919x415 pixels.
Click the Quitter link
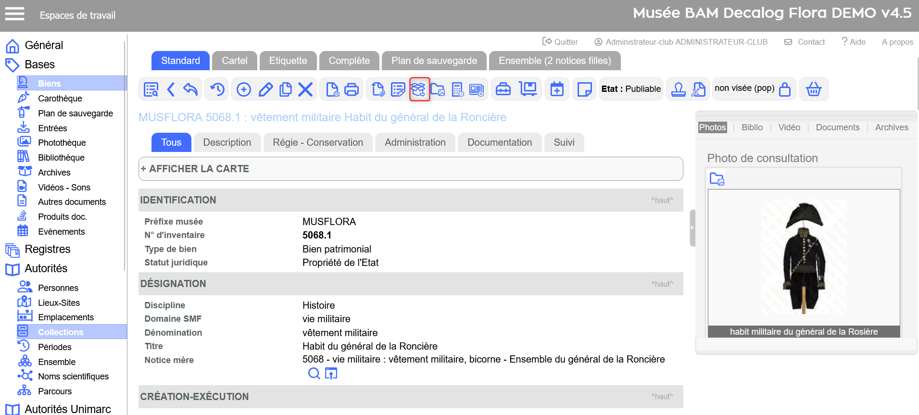click(560, 42)
